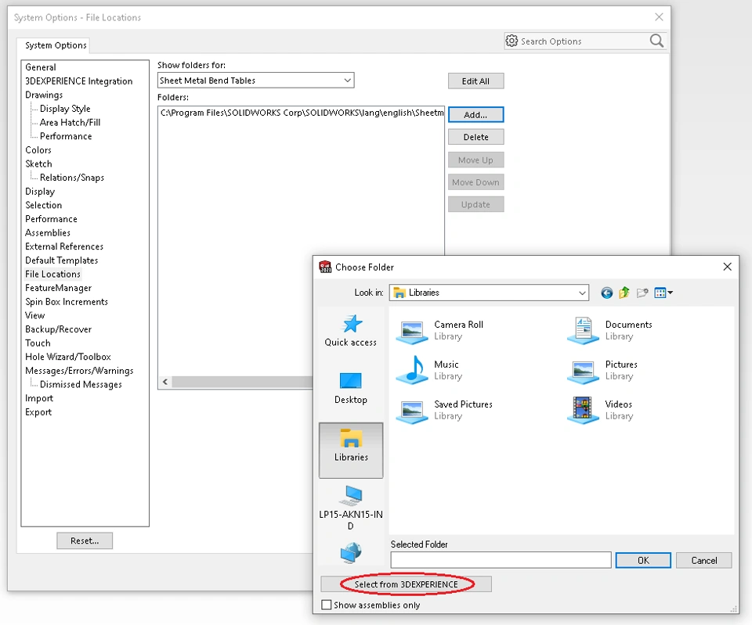Viewport: 752px width, 625px height.
Task: Select Desktop in the places bar
Action: [x=351, y=389]
